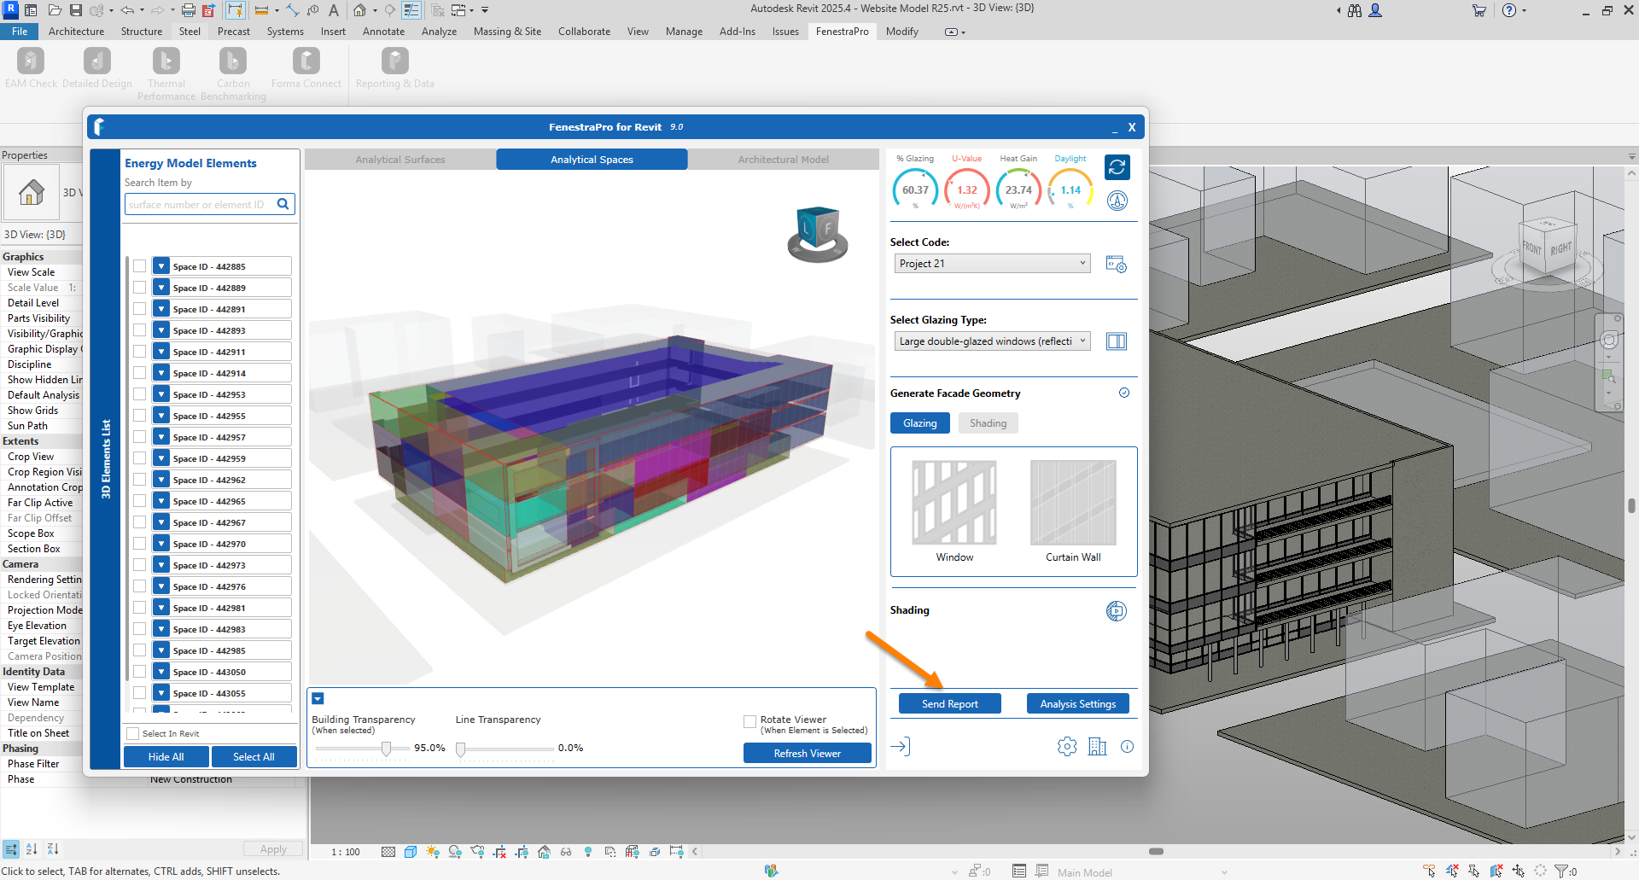The height and width of the screenshot is (880, 1639).
Task: Click the building icon near bottom right
Action: pyautogui.click(x=1097, y=747)
